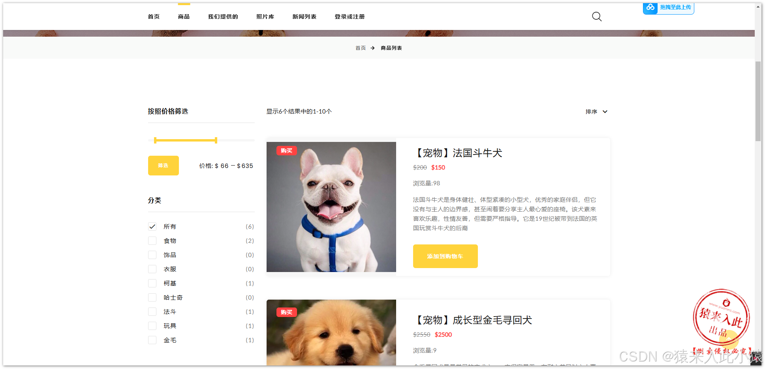Click the chevron icon beside 排序

(x=605, y=112)
